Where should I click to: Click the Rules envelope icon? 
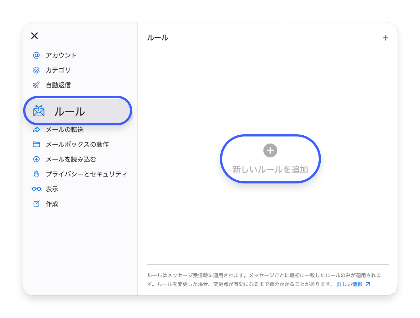pos(39,111)
